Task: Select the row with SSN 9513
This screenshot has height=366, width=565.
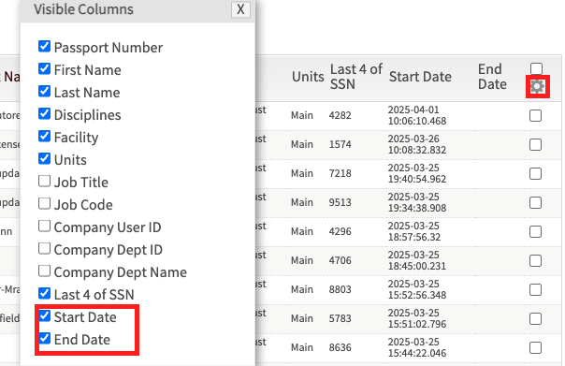Action: point(535,202)
